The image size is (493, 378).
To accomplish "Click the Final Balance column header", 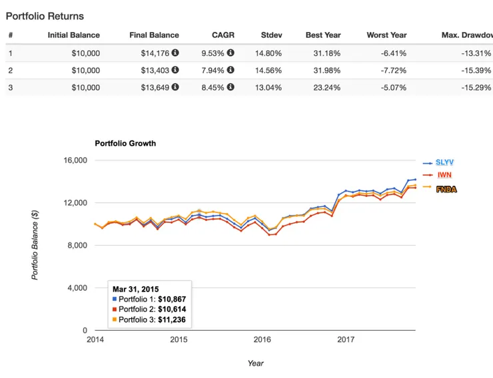I will point(154,35).
